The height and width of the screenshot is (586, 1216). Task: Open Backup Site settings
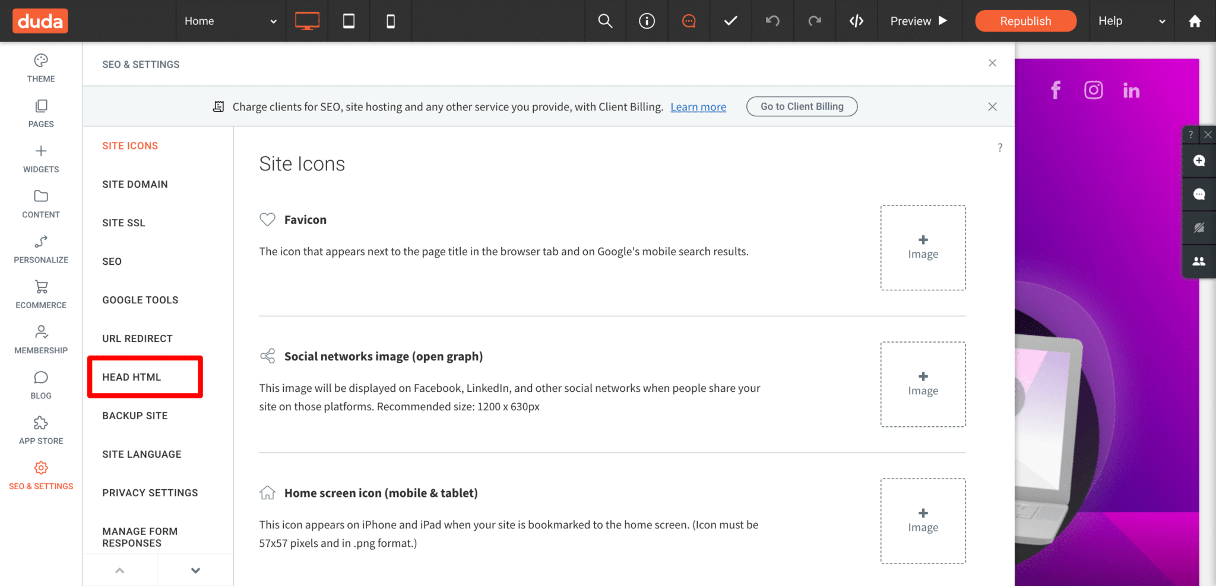click(135, 416)
